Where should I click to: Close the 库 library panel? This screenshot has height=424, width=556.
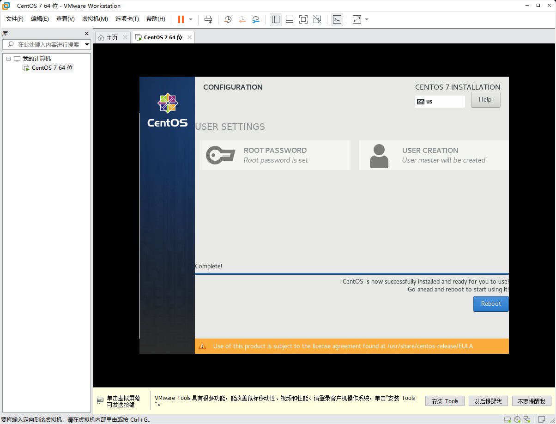point(86,34)
